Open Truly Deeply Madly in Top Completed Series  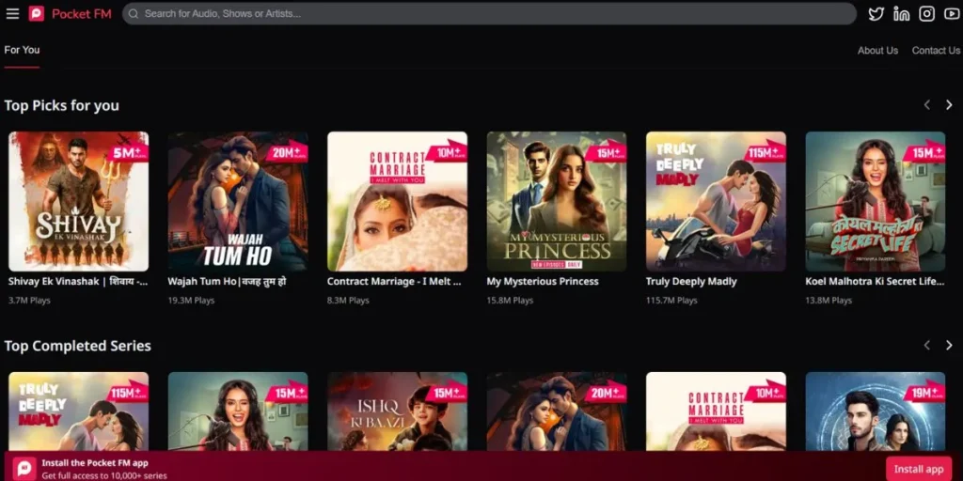(79, 411)
